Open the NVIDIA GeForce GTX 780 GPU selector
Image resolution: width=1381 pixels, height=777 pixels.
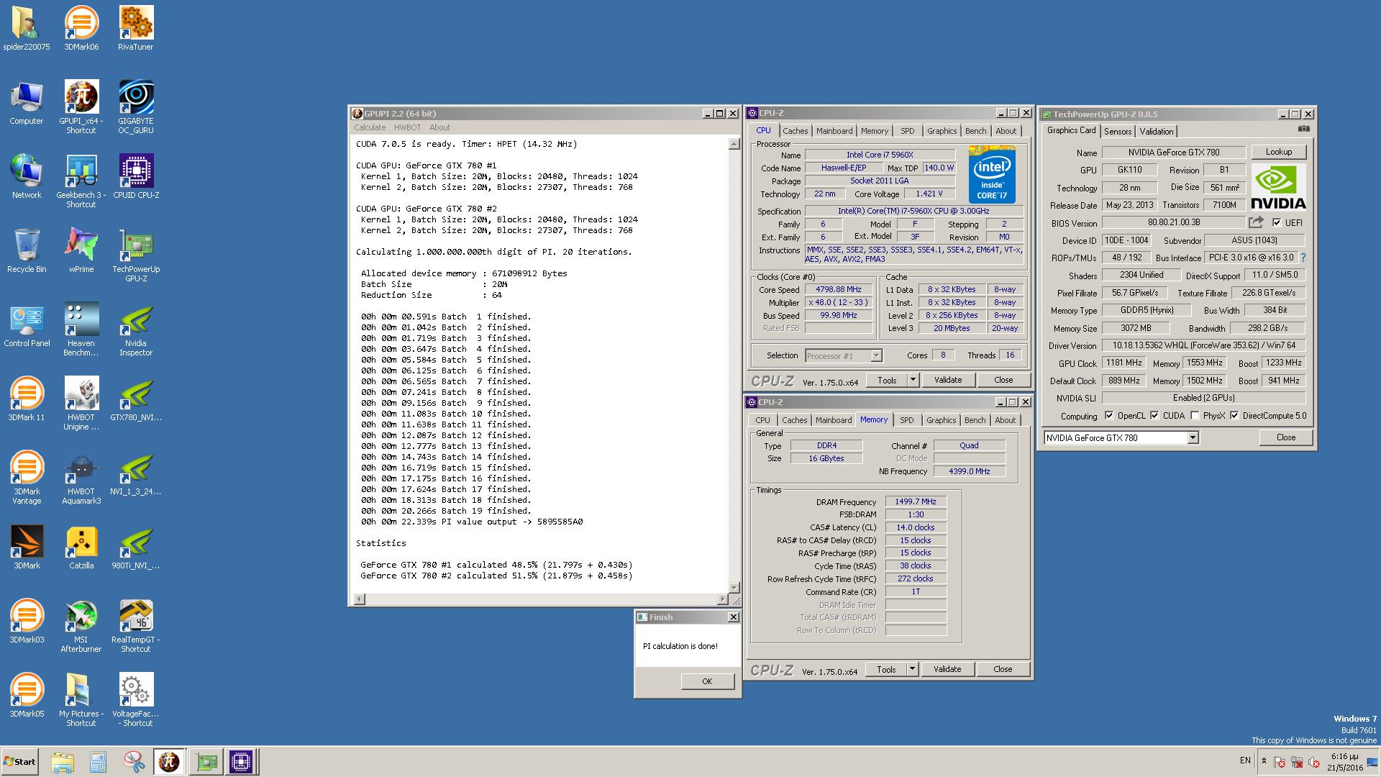[x=1121, y=437]
